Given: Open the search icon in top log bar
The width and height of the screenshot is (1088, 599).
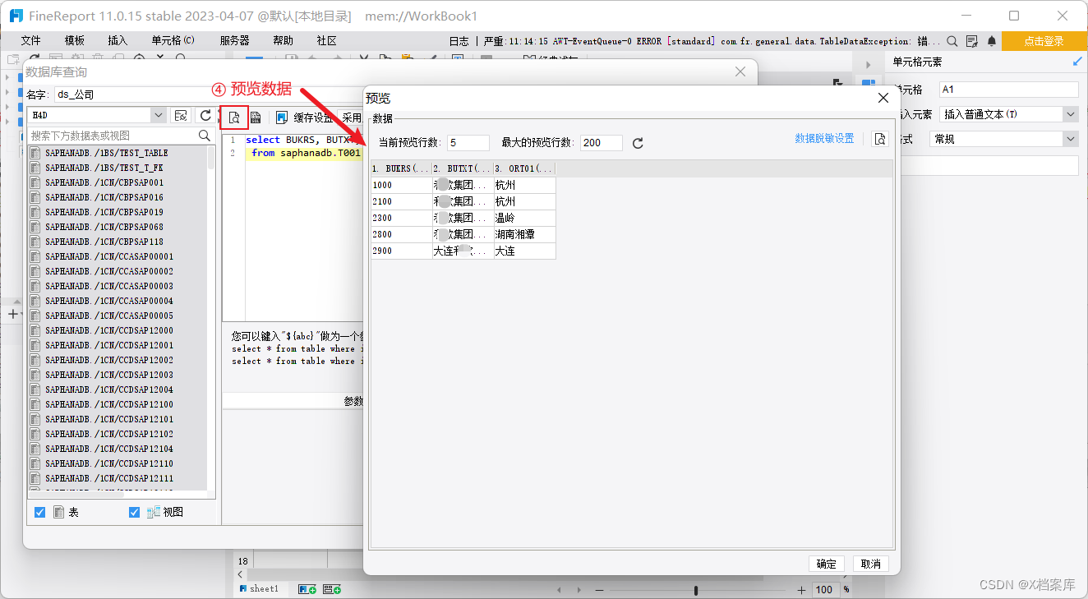Looking at the screenshot, I should [x=952, y=40].
